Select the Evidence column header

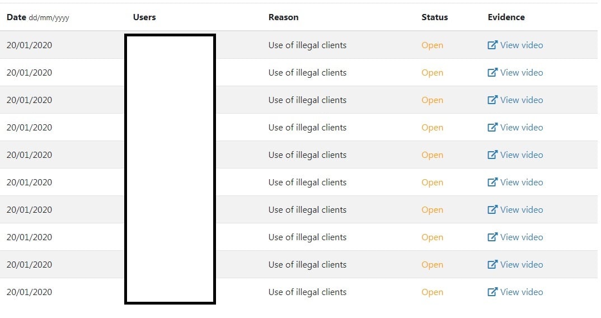506,17
